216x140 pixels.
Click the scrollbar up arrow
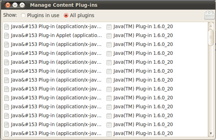pyautogui.click(x=211, y=26)
